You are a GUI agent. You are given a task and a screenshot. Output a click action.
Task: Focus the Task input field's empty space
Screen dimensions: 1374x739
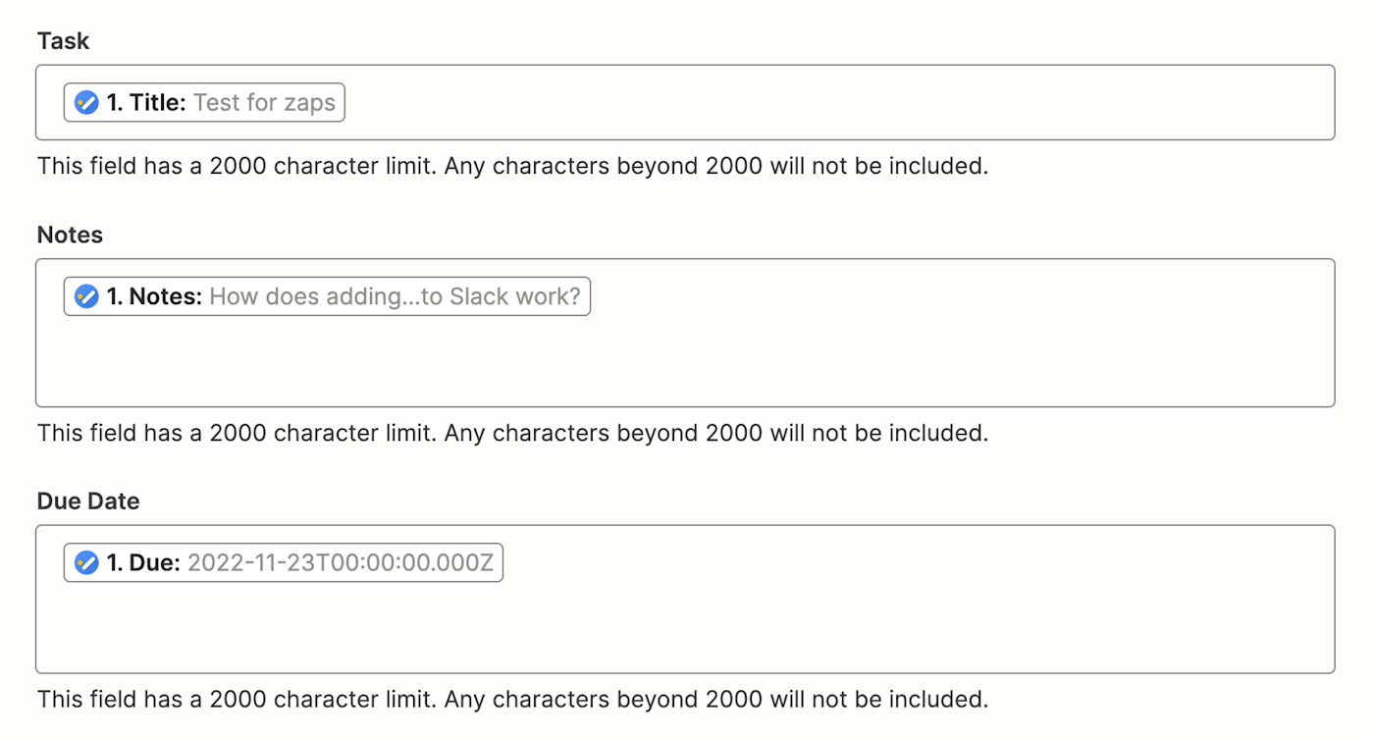click(834, 102)
